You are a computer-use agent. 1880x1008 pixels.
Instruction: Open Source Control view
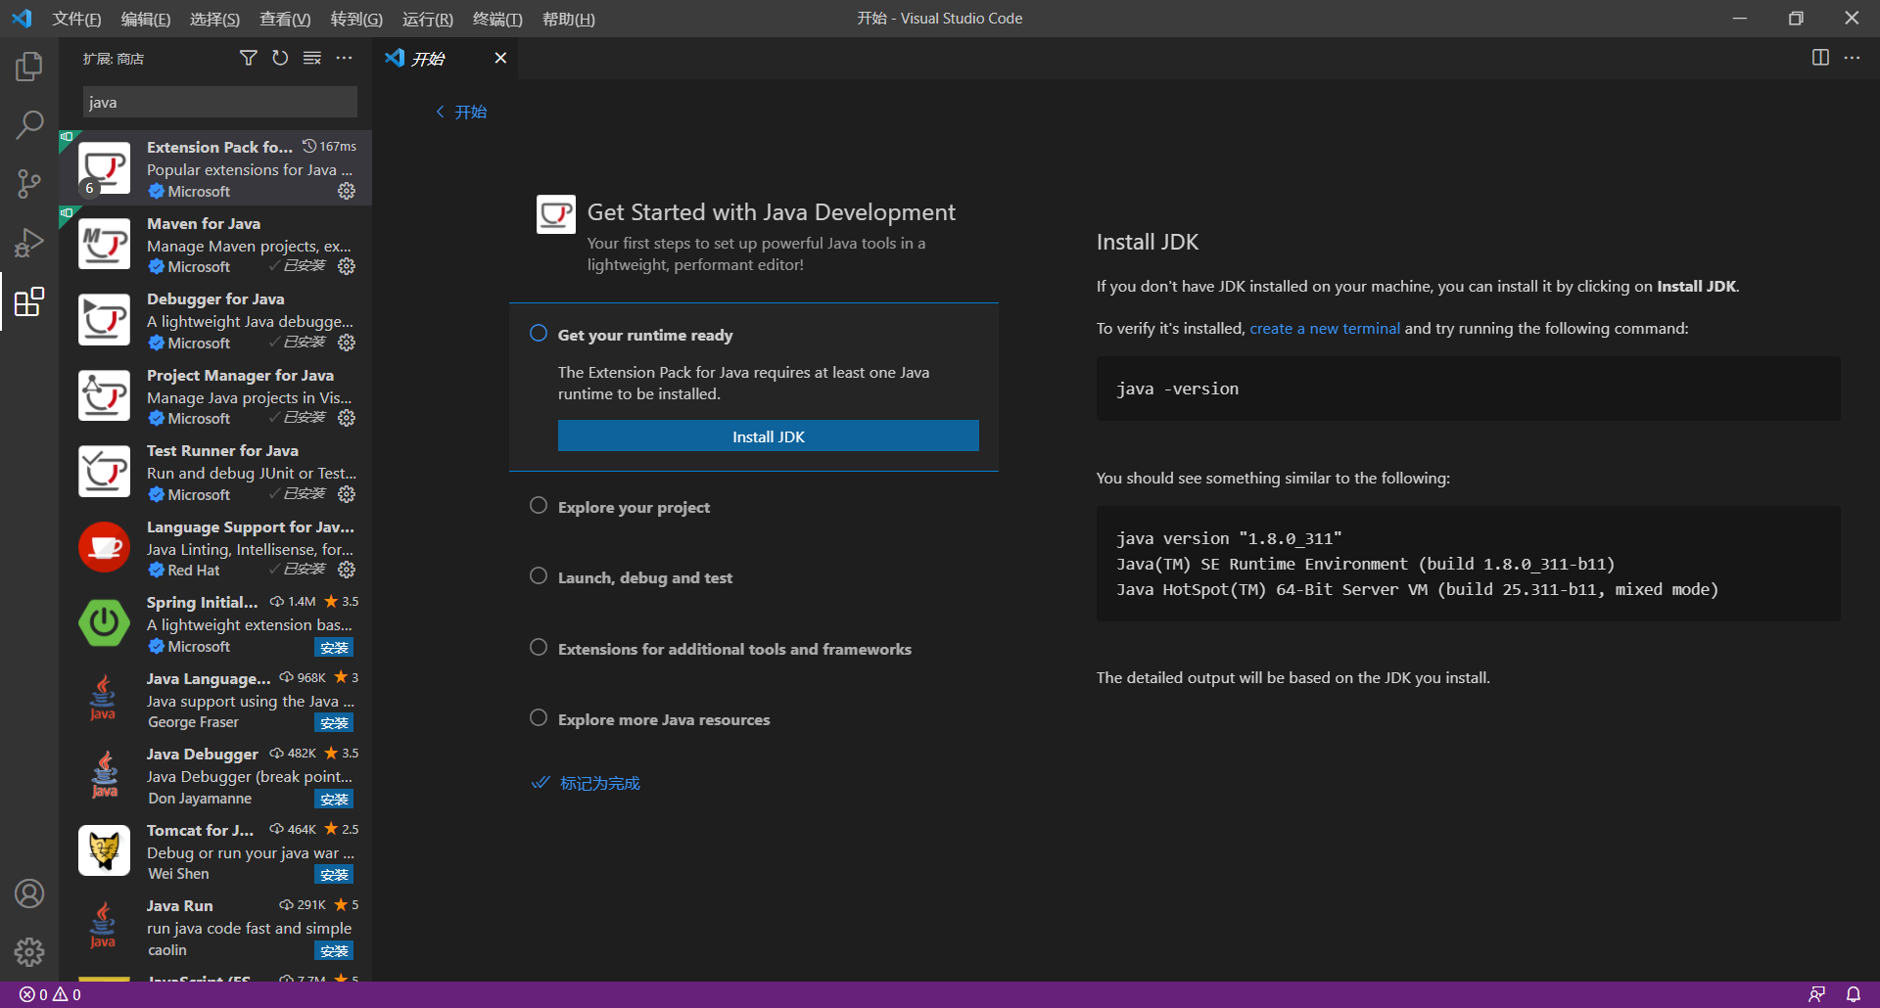click(x=29, y=183)
